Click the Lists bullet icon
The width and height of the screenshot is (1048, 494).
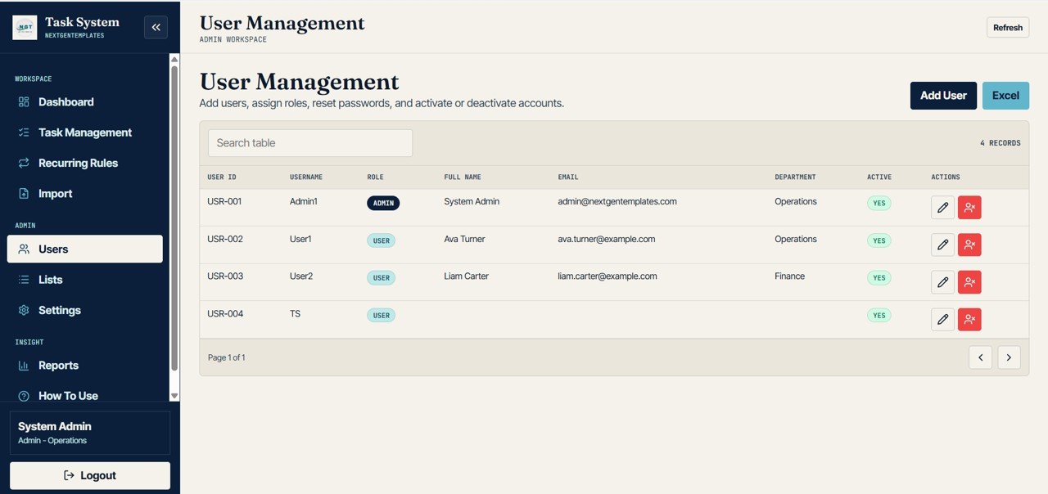point(24,280)
